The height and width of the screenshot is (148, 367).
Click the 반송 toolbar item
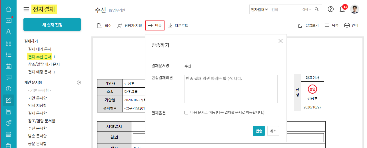coord(155,26)
